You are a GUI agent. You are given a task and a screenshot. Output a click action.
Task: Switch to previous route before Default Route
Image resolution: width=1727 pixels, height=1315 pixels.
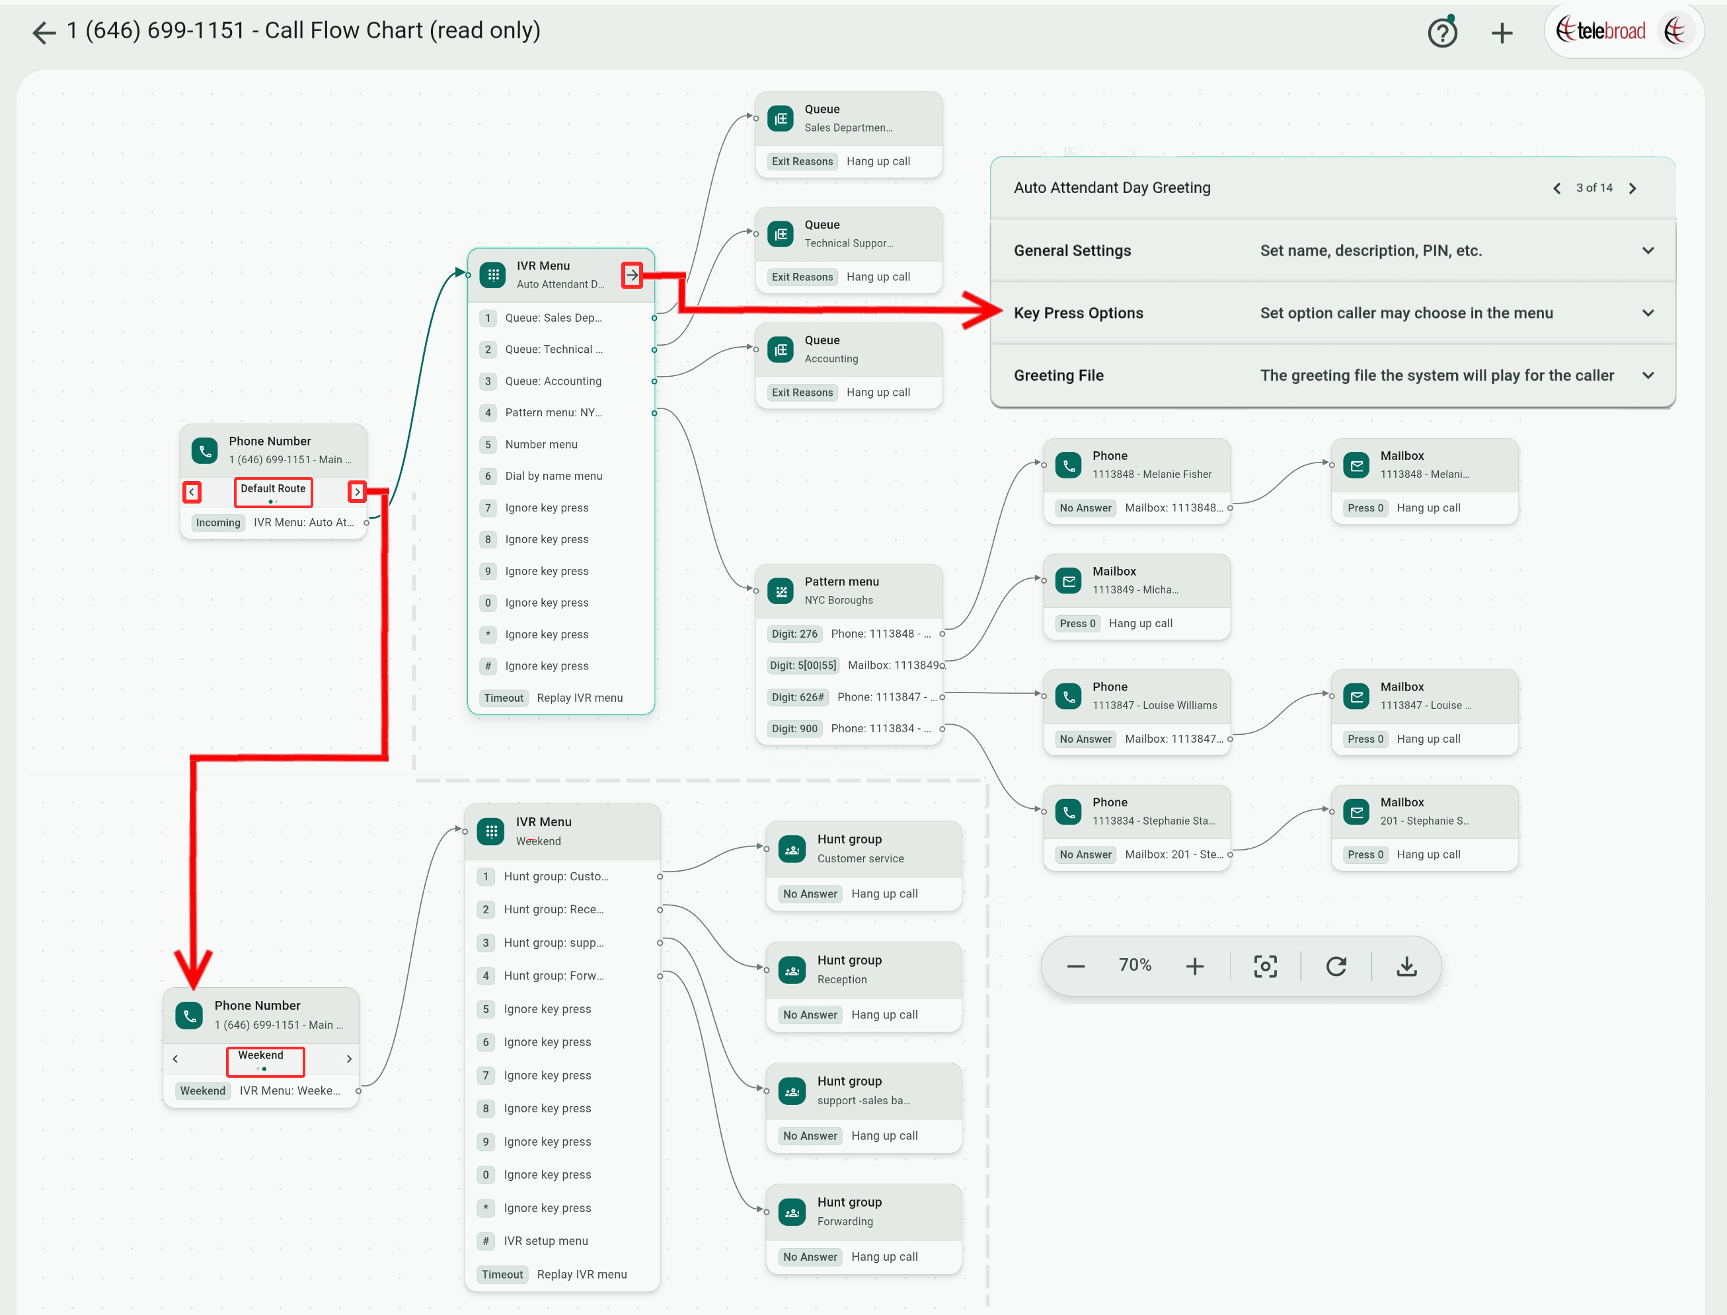click(x=192, y=492)
